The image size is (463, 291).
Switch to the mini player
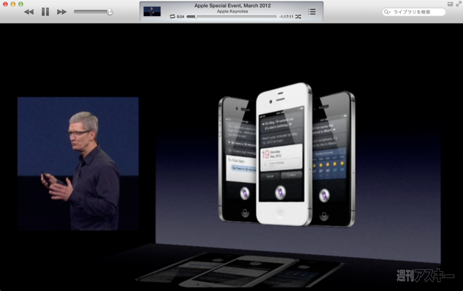[x=450, y=4]
